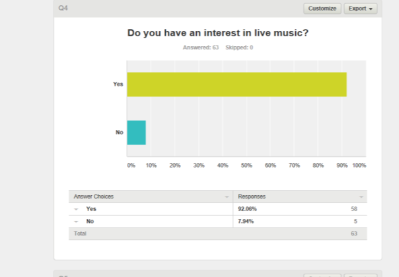Click the Answered: 63 text
This screenshot has height=277, width=399.
[x=201, y=47]
